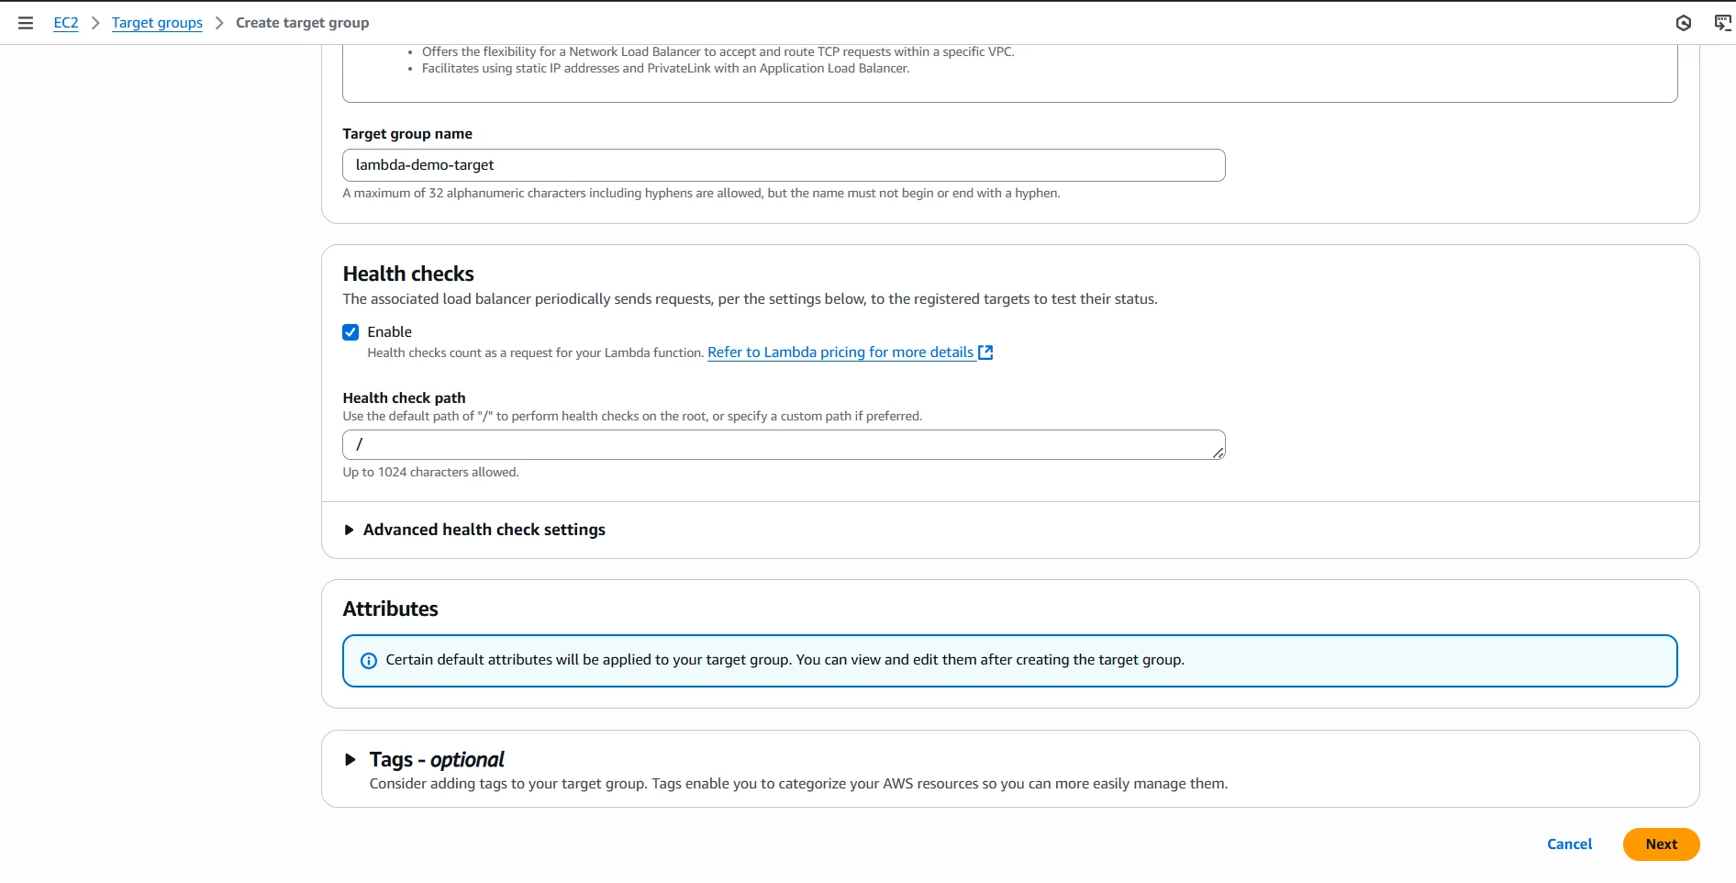The height and width of the screenshot is (883, 1736).
Task: Cancel target group creation
Action: (1569, 844)
